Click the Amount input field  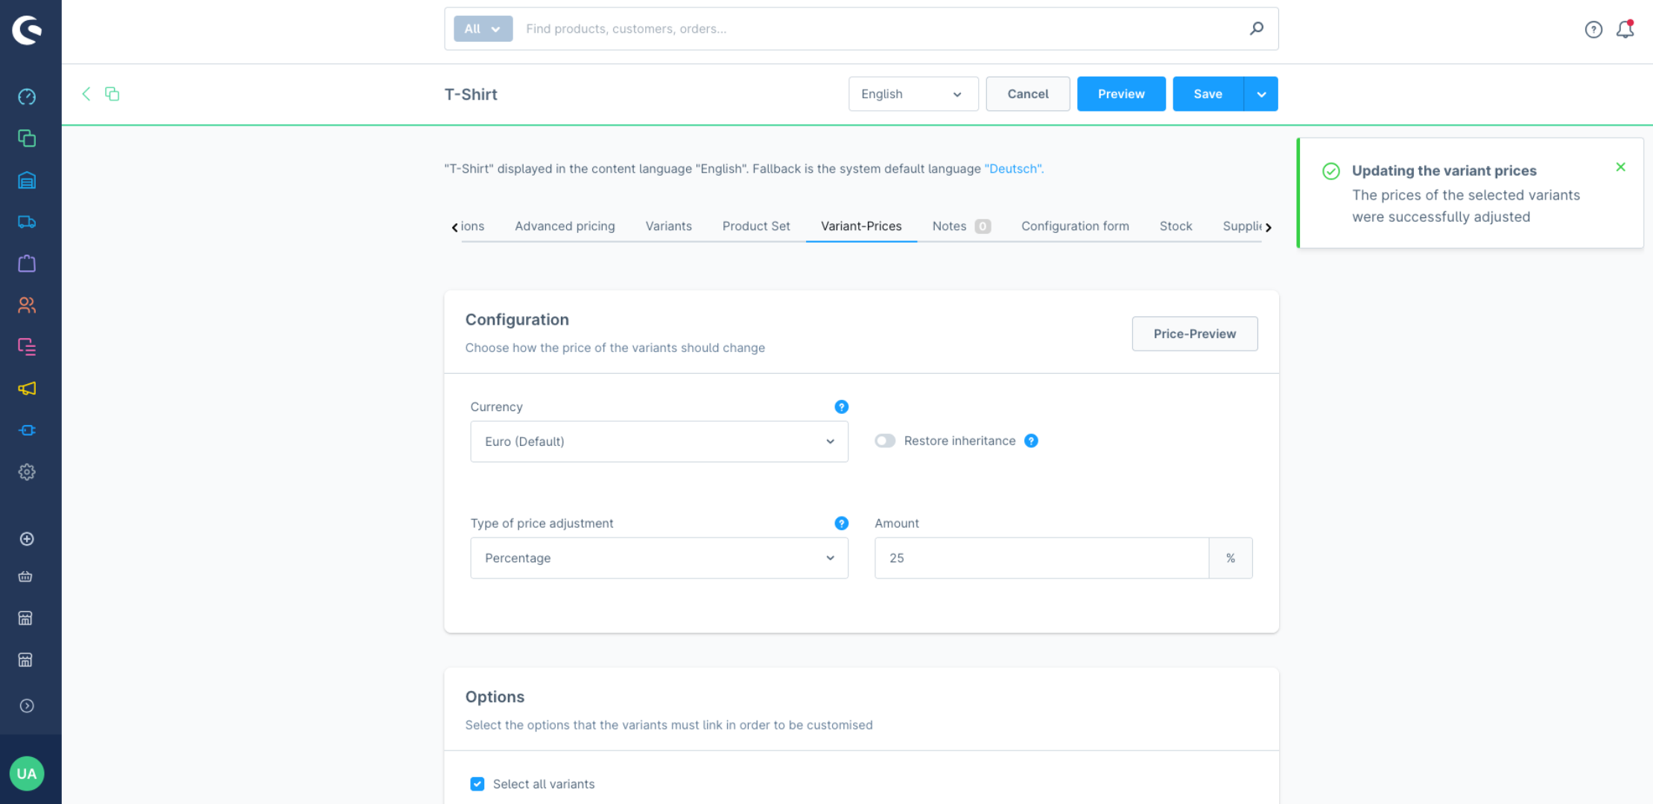click(x=1041, y=558)
